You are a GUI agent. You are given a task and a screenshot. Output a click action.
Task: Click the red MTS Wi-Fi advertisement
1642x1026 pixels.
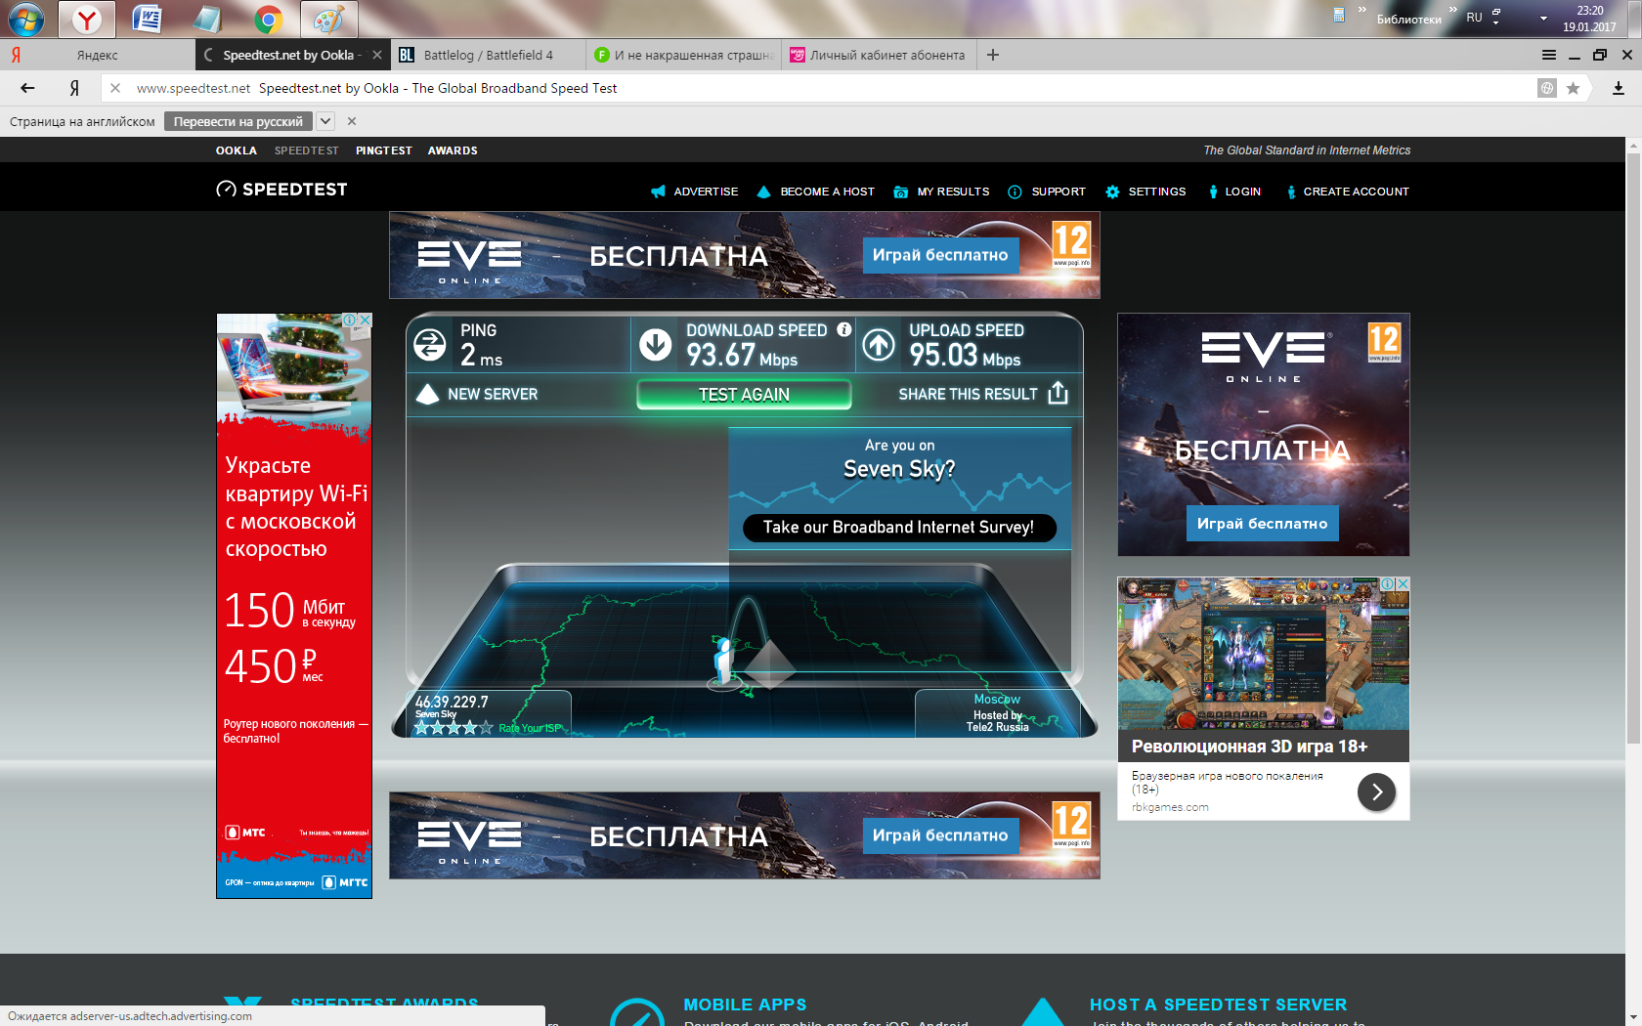(x=294, y=606)
